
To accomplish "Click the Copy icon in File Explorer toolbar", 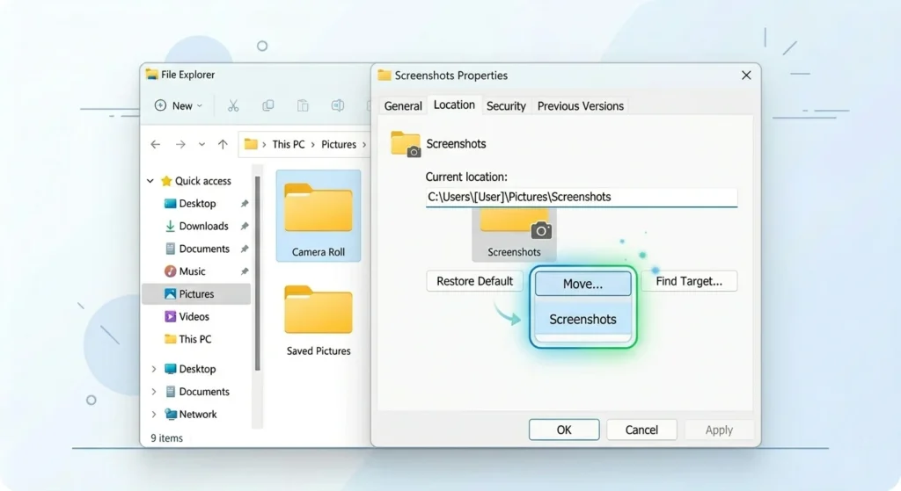I will click(267, 105).
